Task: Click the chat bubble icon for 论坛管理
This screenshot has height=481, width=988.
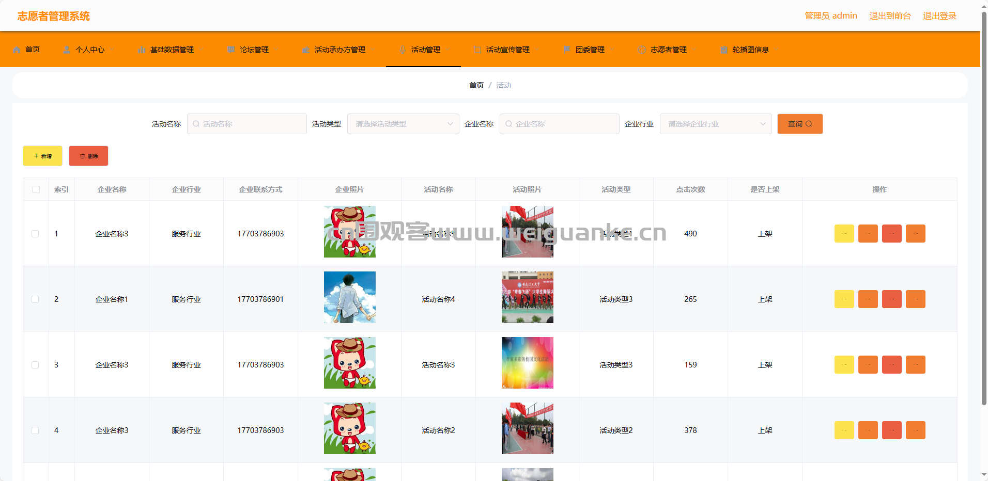Action: coord(231,50)
